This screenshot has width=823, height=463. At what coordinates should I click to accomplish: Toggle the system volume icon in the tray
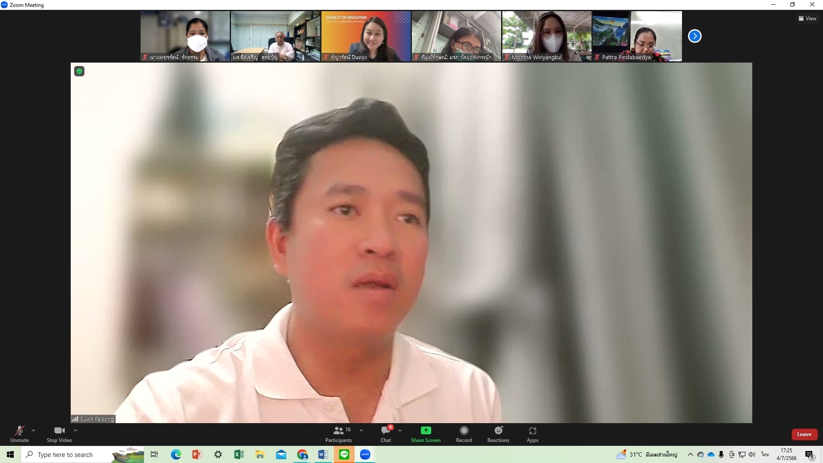tap(752, 454)
